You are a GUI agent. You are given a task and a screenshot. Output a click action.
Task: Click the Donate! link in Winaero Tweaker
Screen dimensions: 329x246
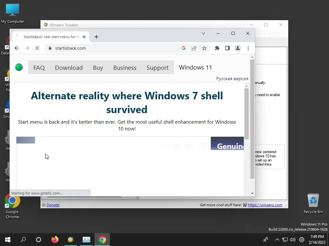[x=53, y=205]
